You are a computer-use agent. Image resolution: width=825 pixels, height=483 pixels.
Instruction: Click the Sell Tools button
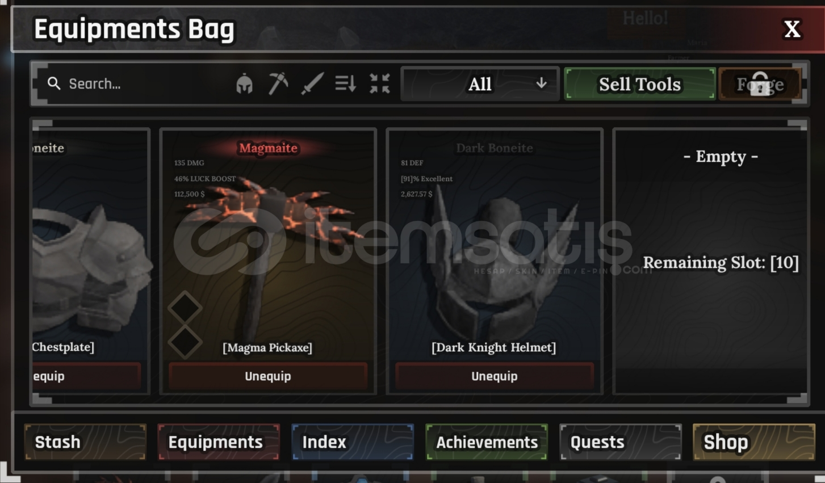[x=640, y=84]
